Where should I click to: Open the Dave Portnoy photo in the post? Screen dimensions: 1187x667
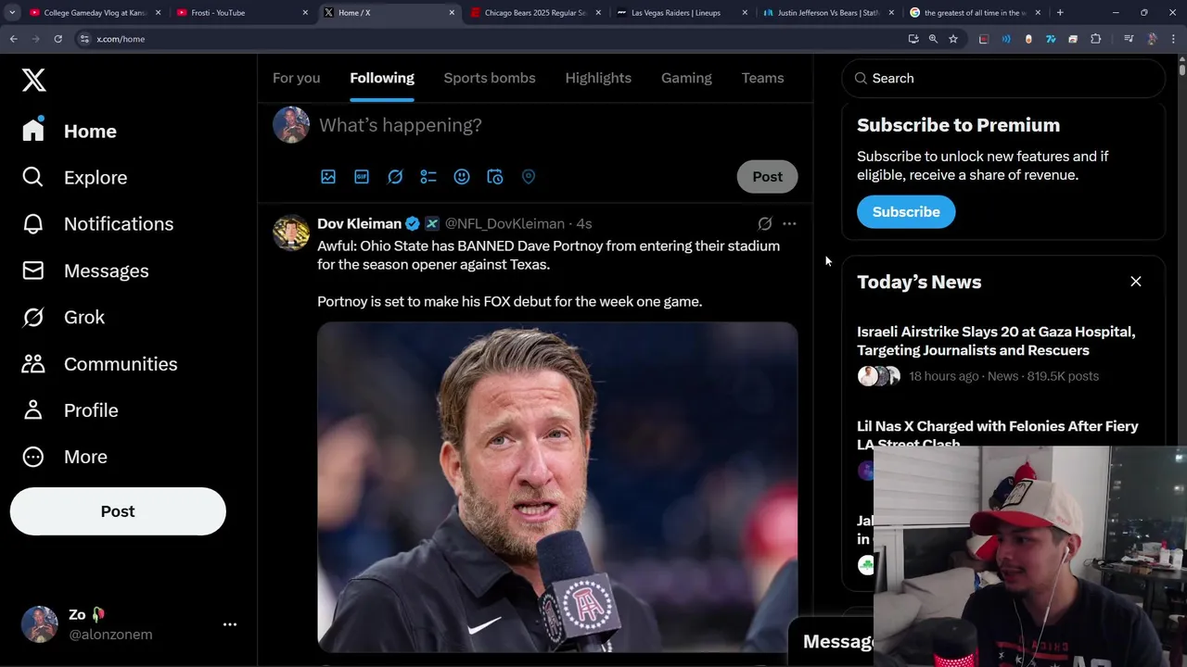pos(557,487)
